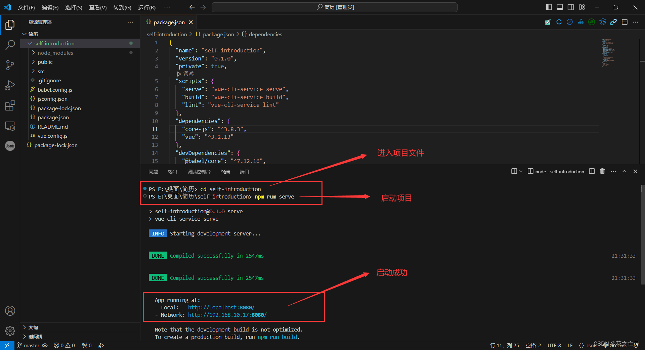This screenshot has width=645, height=350.
Task: Open the Search sidebar icon
Action: pos(10,45)
